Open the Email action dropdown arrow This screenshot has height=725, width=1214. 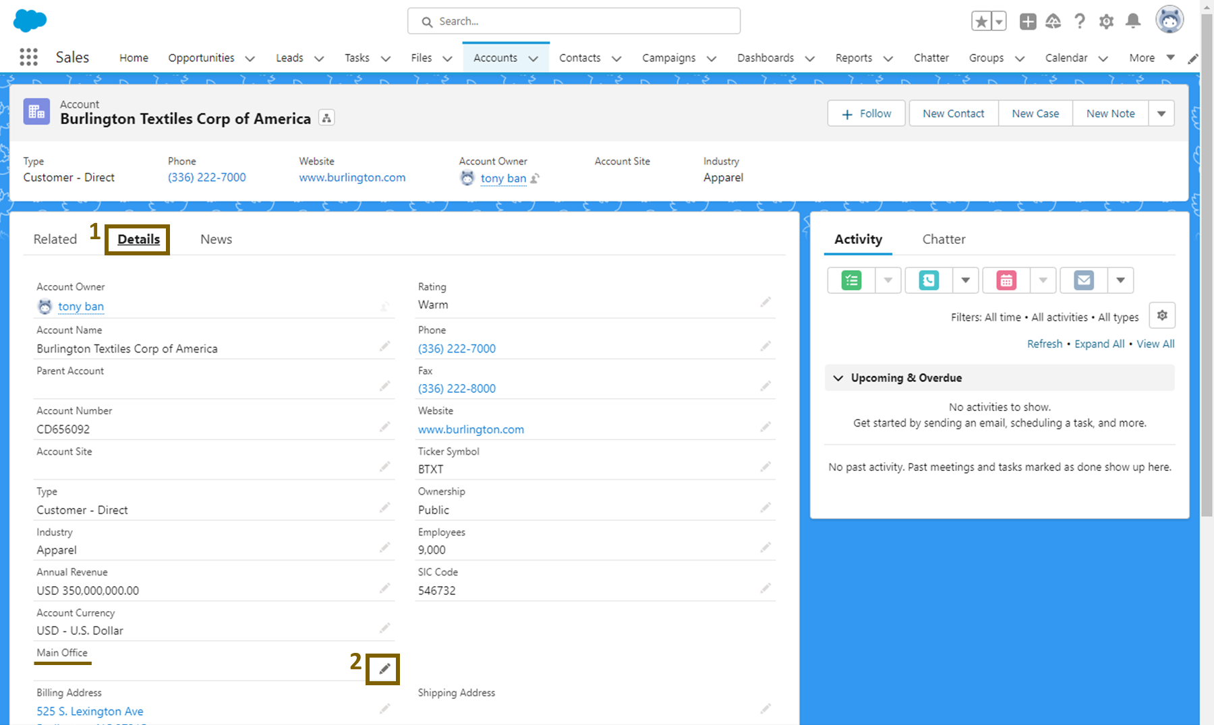coord(1120,280)
